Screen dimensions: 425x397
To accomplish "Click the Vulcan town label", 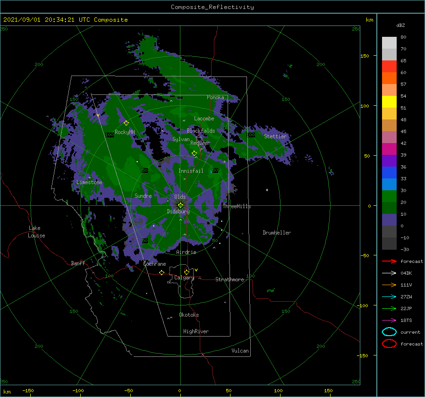I will [x=240, y=351].
